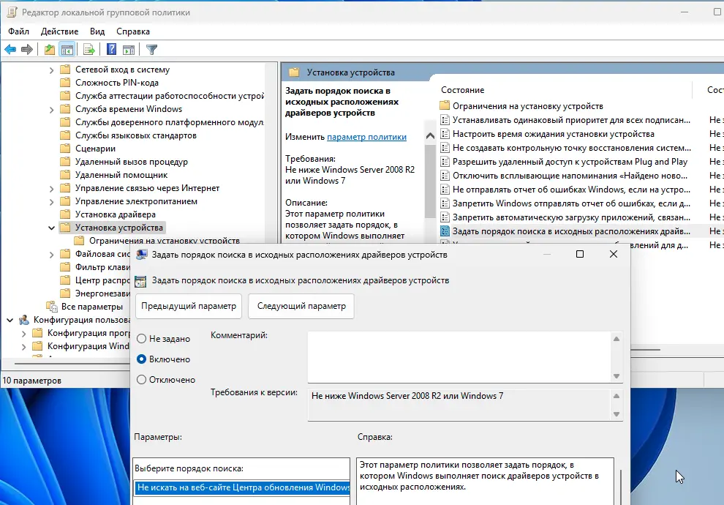The width and height of the screenshot is (724, 505).
Task: Click version requirements scroll down arrow
Action: coord(616,414)
